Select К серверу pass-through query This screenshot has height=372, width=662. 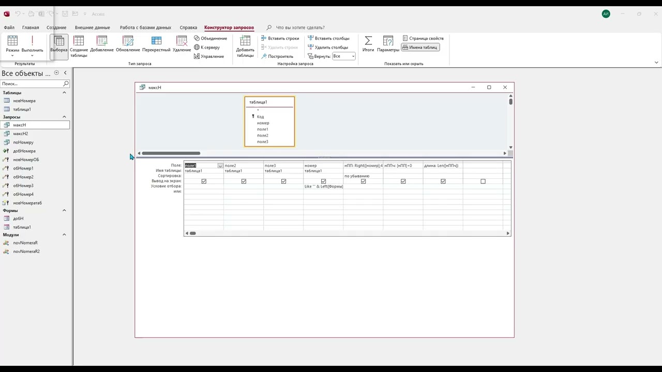207,48
